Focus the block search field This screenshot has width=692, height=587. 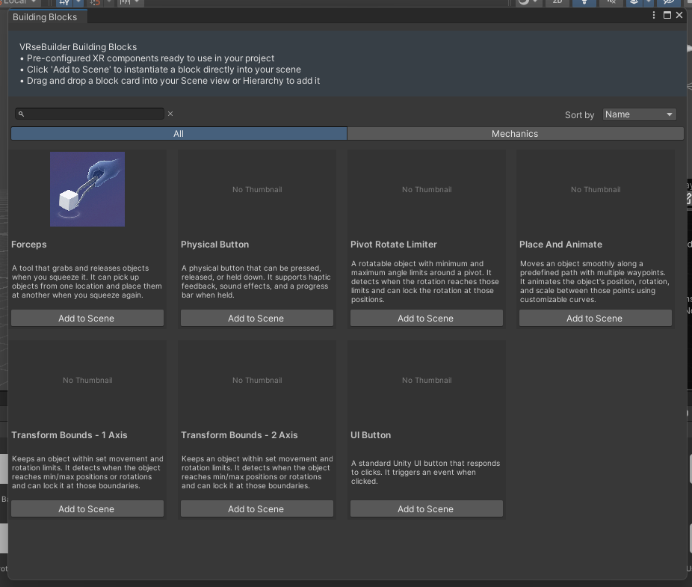tap(90, 114)
